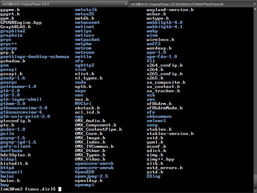Click the gupnp-igd-1.6 directory

click(x=18, y=142)
